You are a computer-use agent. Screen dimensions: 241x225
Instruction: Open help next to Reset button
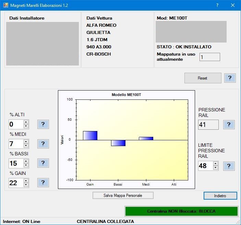tap(230, 78)
